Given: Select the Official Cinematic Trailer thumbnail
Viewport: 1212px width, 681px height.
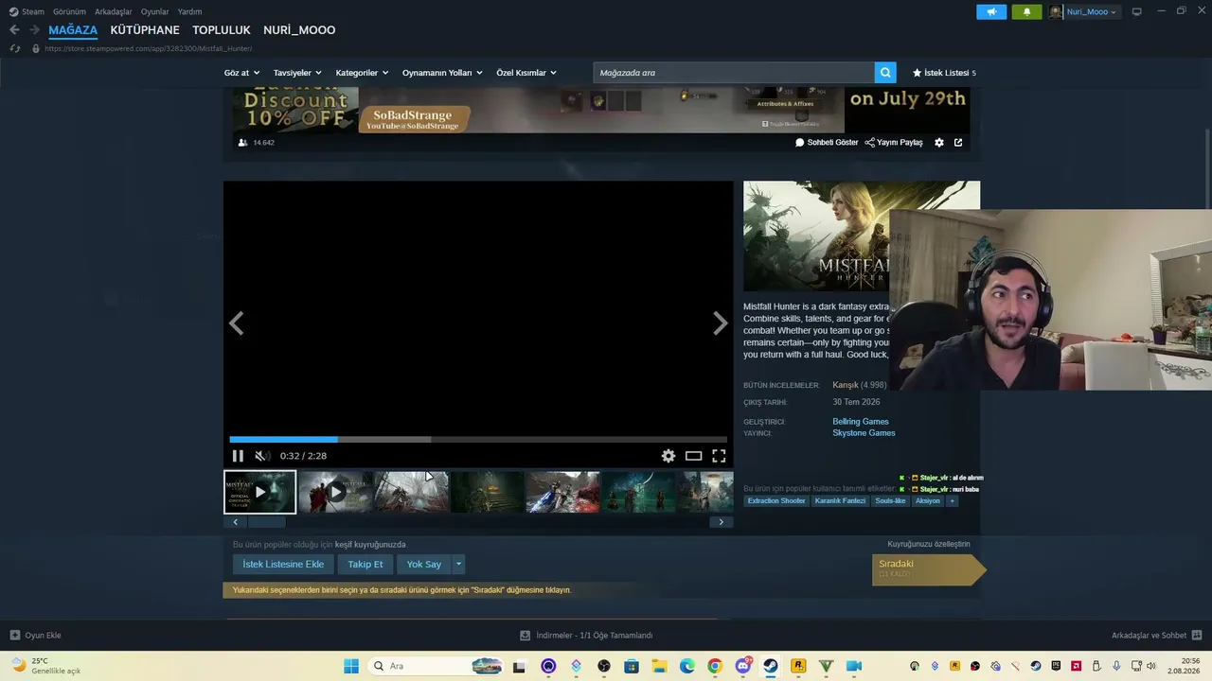Looking at the screenshot, I should [x=260, y=492].
